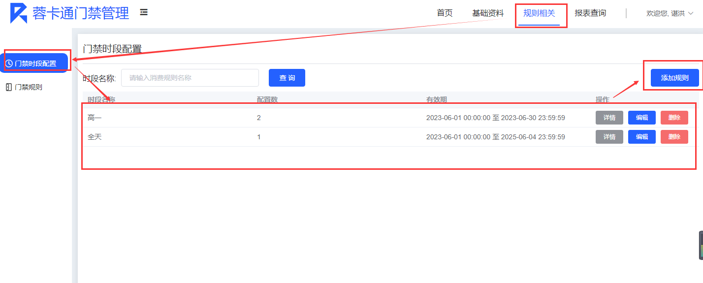
Task: Focus the 时段名称 search input field
Action: (x=190, y=78)
